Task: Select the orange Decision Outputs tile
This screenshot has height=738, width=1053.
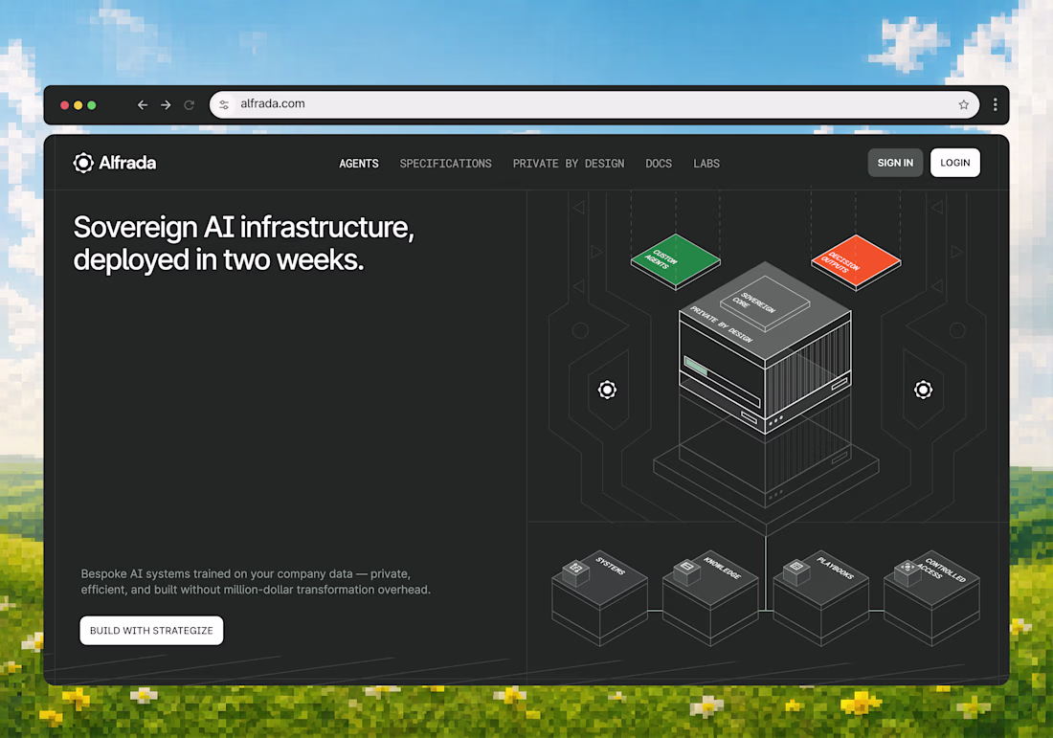Action: click(x=856, y=262)
